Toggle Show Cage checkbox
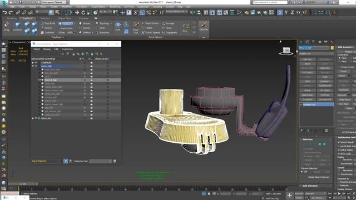The height and width of the screenshot is (200, 356). point(339,154)
